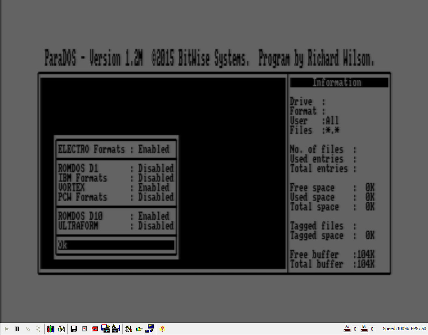This screenshot has height=335, width=428.
Task: Click the 'User :All' line
Action: click(x=314, y=120)
